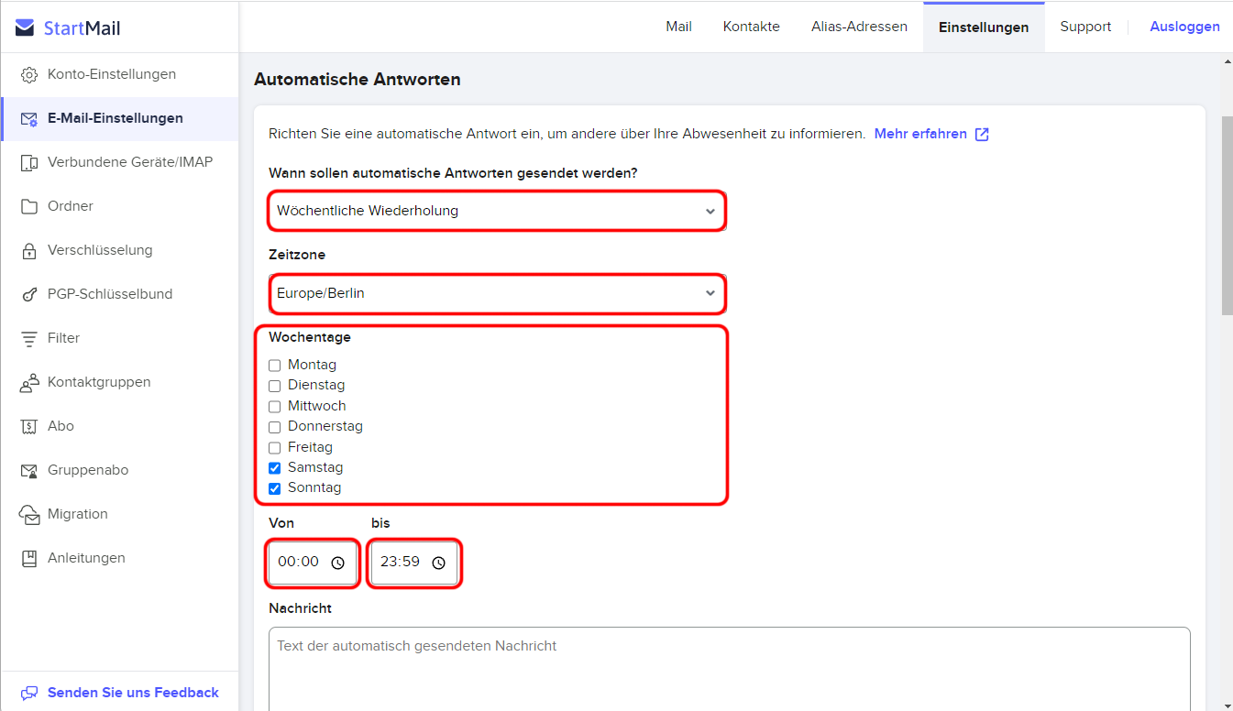The width and height of the screenshot is (1233, 711).
Task: Click the Ordner folder icon
Action: (x=29, y=206)
